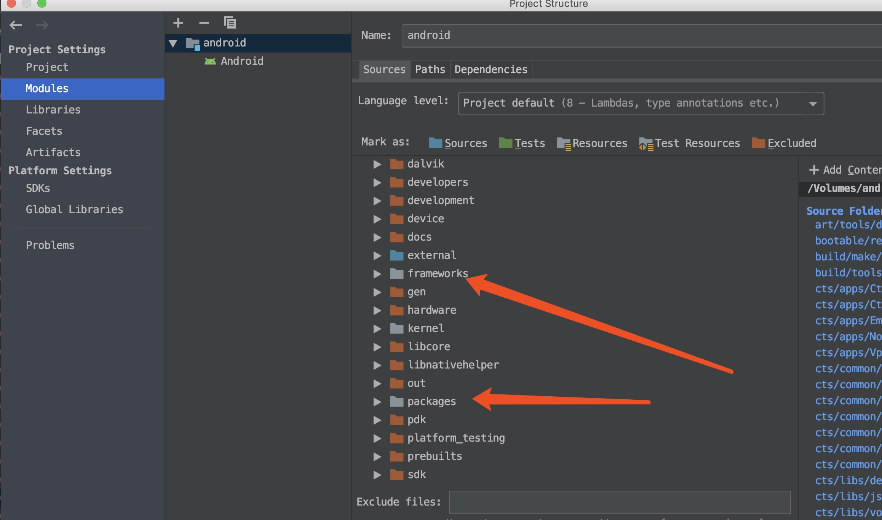Open Libraries in Project Settings

[53, 109]
